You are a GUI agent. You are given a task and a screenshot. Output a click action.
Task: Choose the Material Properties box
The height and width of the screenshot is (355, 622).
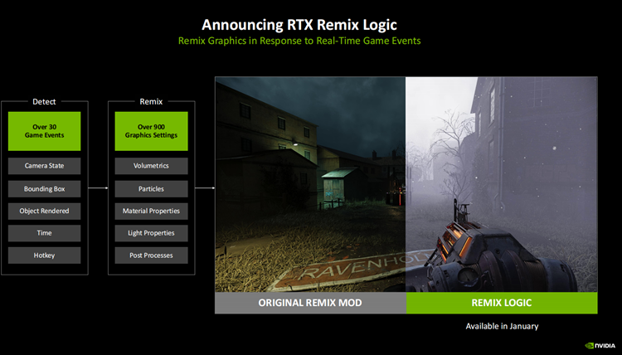(151, 211)
